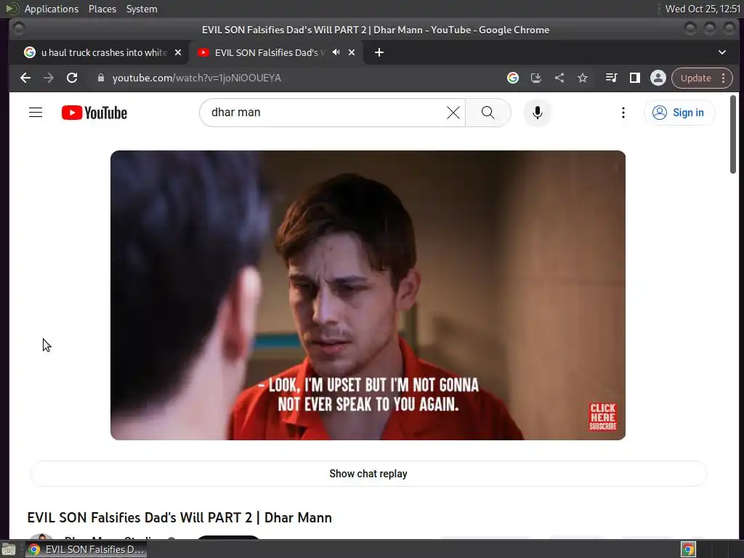Click the page vertical scrollbar
Image resolution: width=744 pixels, height=558 pixels.
732,134
